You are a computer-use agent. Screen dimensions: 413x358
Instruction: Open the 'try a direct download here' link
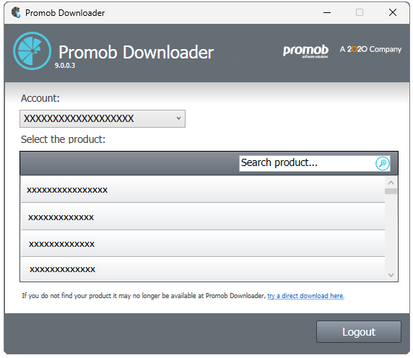[x=305, y=296]
